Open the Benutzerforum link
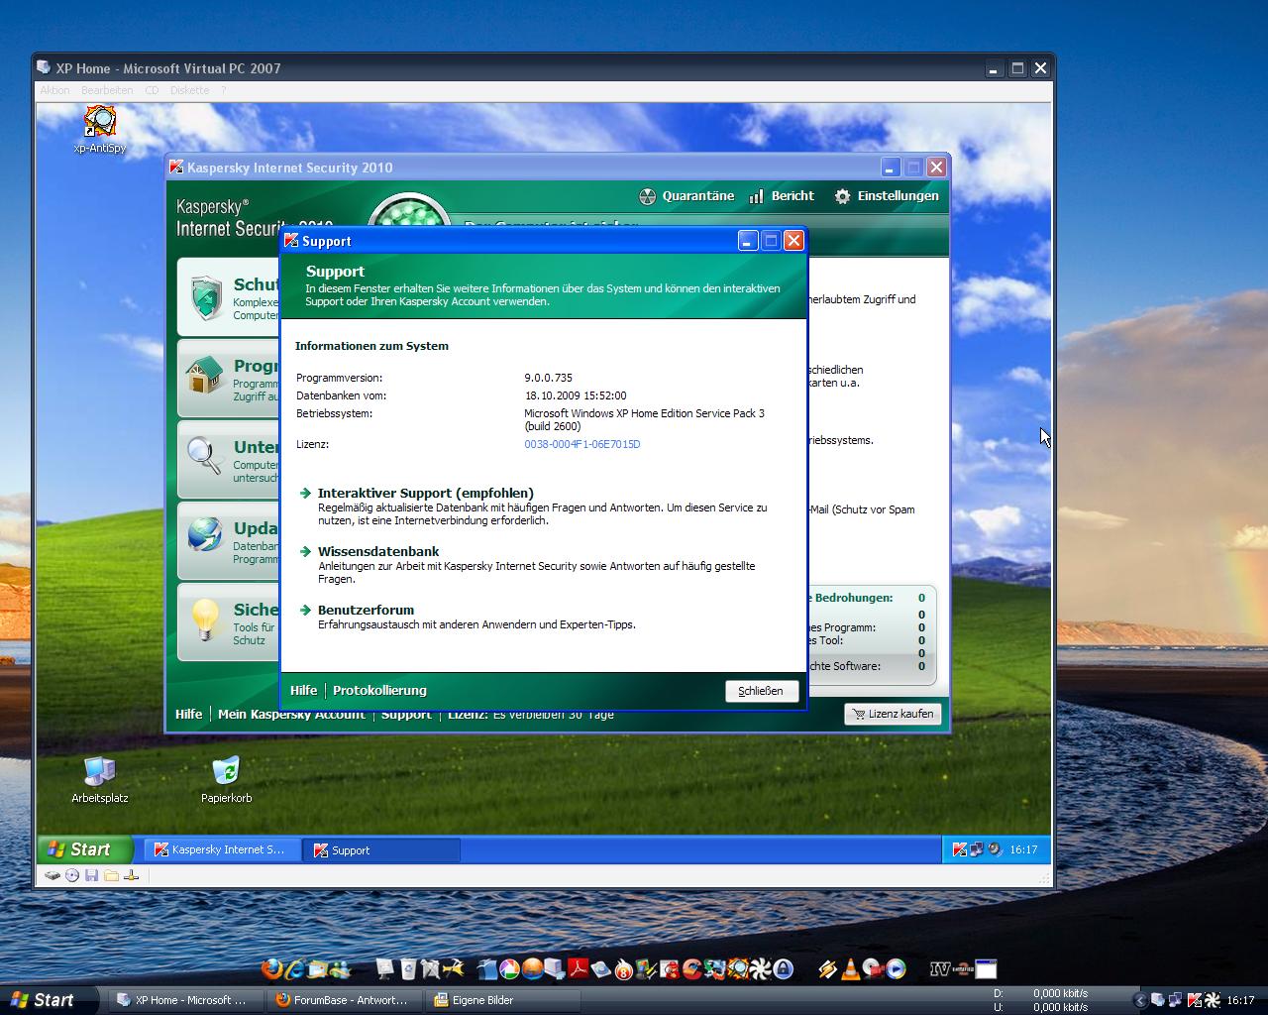Viewport: 1268px width, 1015px height. 366,610
